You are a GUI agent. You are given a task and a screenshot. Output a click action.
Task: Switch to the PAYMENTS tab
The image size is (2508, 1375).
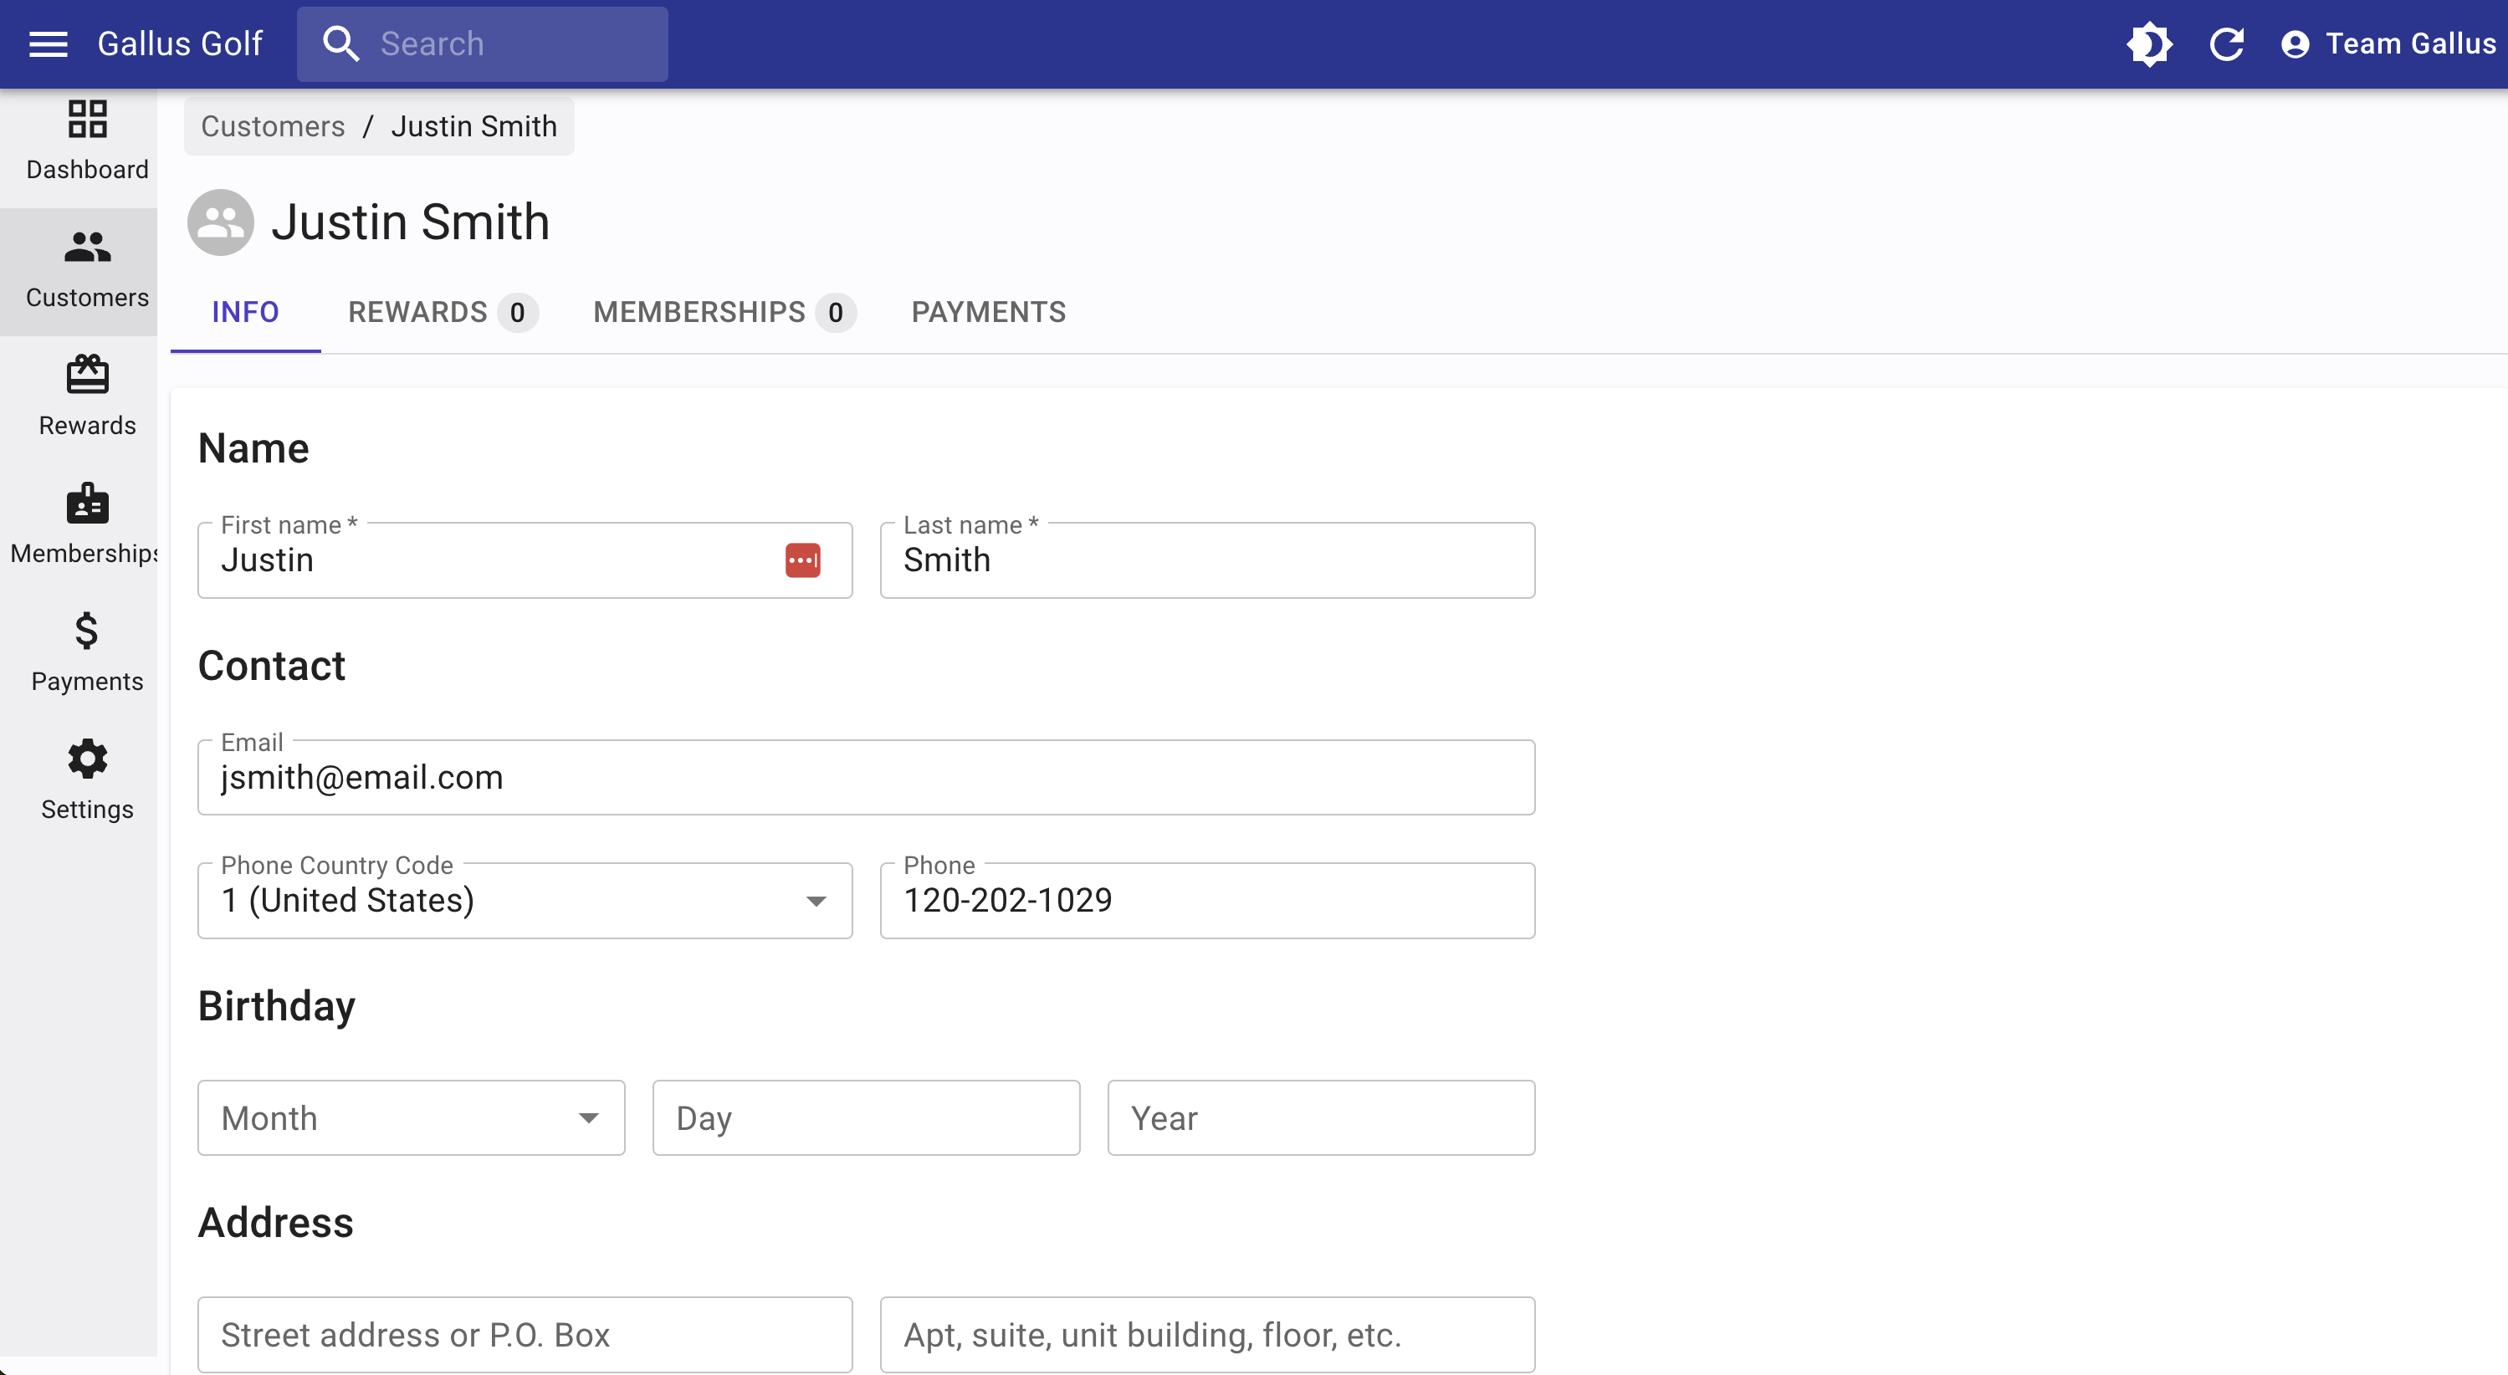coord(988,312)
